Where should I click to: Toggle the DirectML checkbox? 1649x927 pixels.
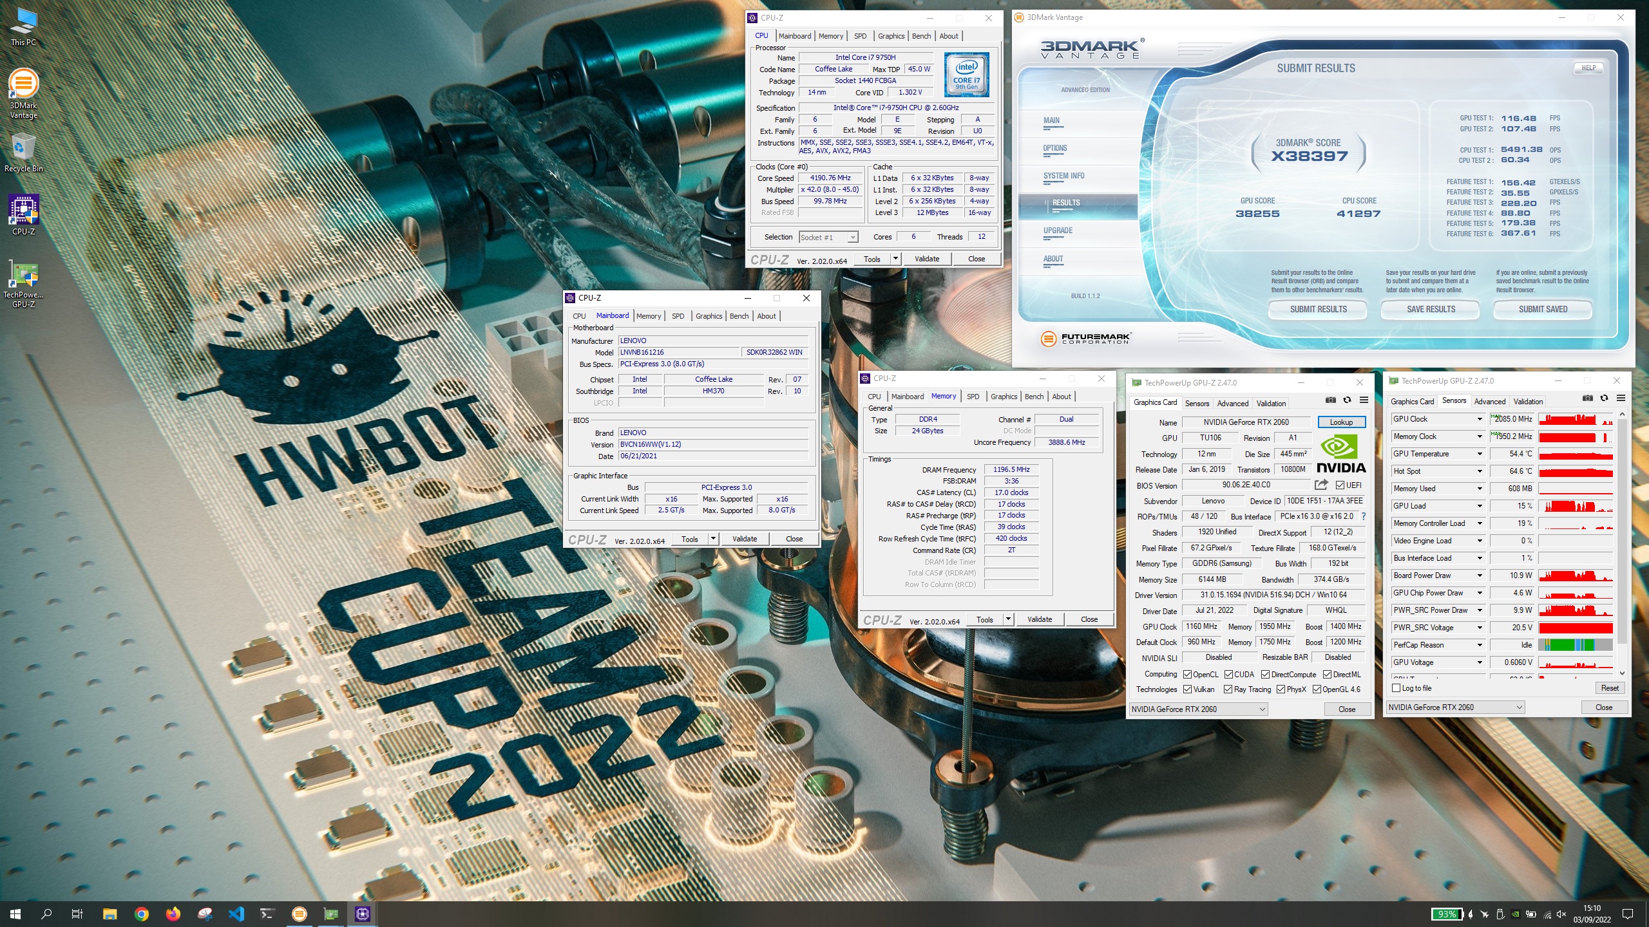pos(1327,675)
